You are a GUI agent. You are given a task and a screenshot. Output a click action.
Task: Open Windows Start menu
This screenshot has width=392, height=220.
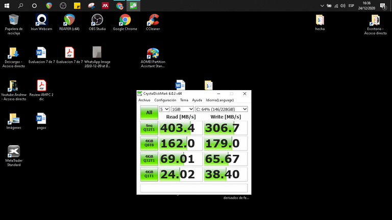coord(7,6)
